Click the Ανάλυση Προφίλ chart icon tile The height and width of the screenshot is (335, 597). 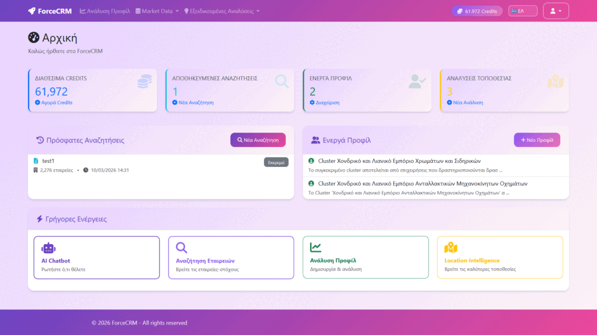pyautogui.click(x=316, y=248)
